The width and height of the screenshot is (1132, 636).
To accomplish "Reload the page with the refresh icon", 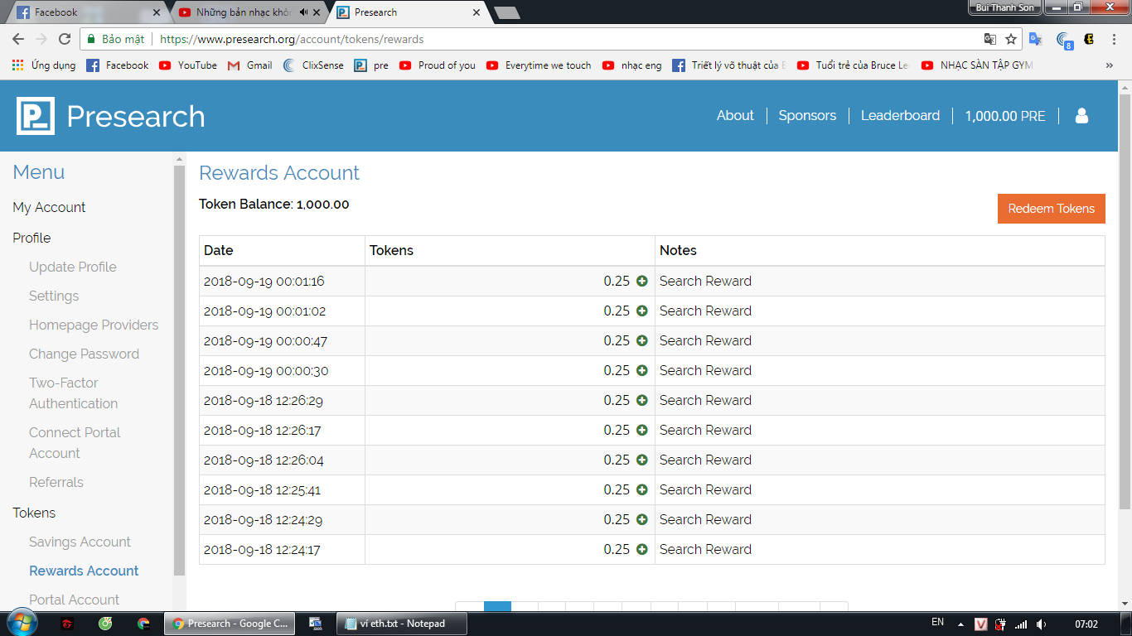I will tap(65, 39).
